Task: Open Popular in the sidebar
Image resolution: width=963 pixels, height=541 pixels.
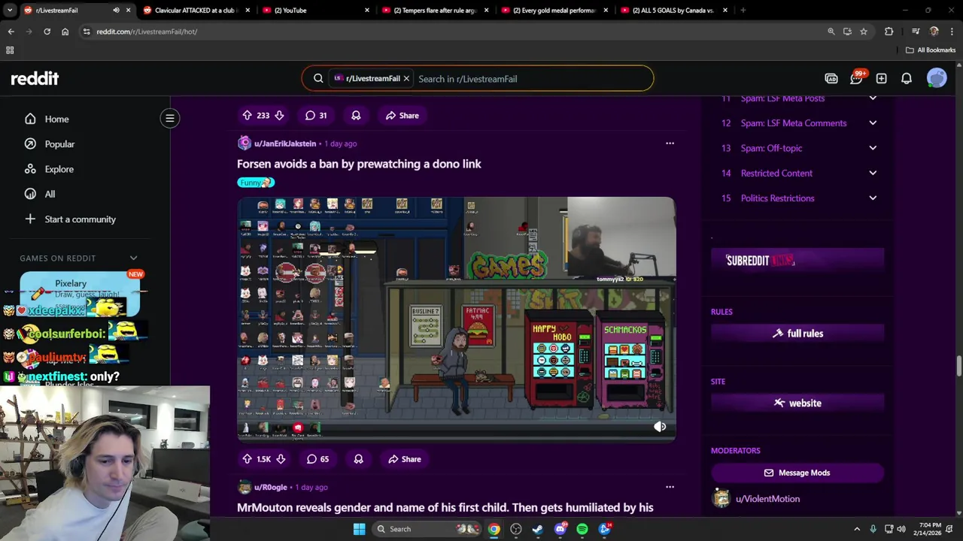Action: click(x=59, y=144)
